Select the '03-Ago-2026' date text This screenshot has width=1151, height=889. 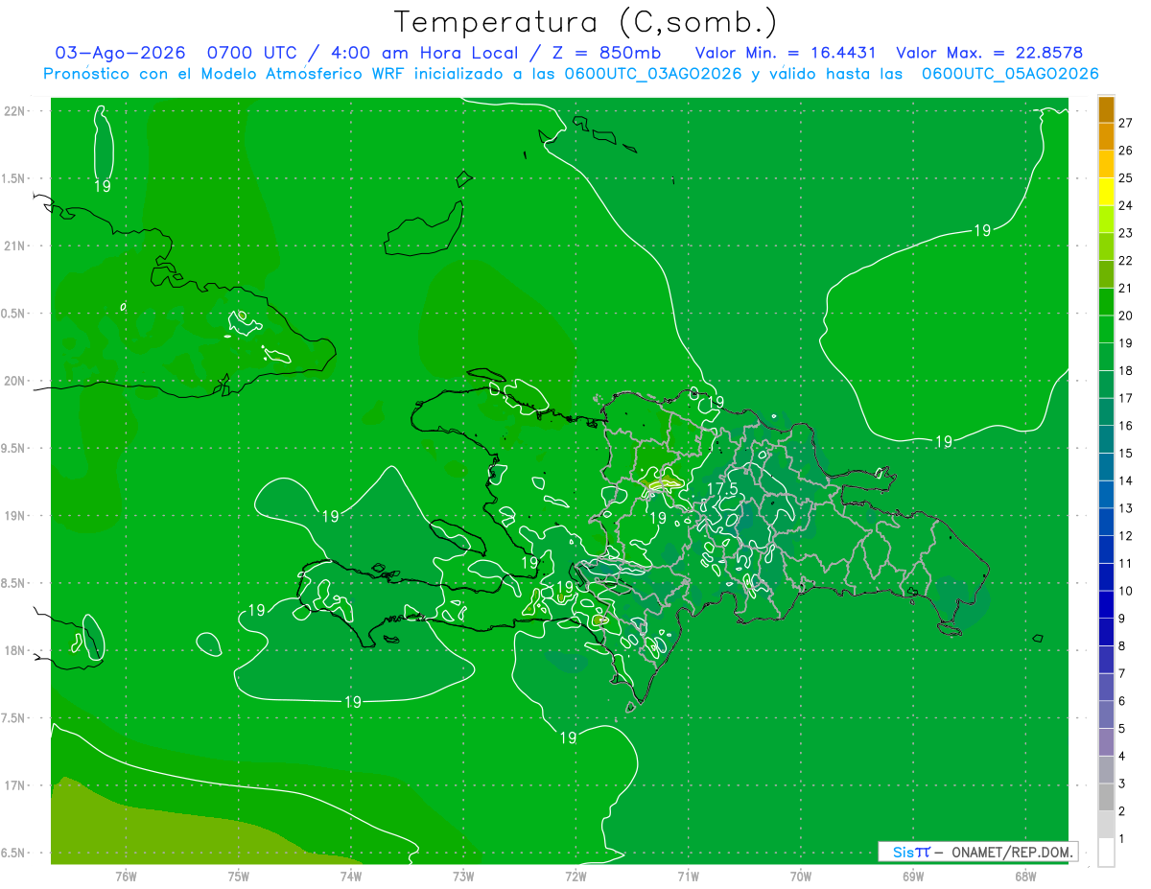coord(120,53)
